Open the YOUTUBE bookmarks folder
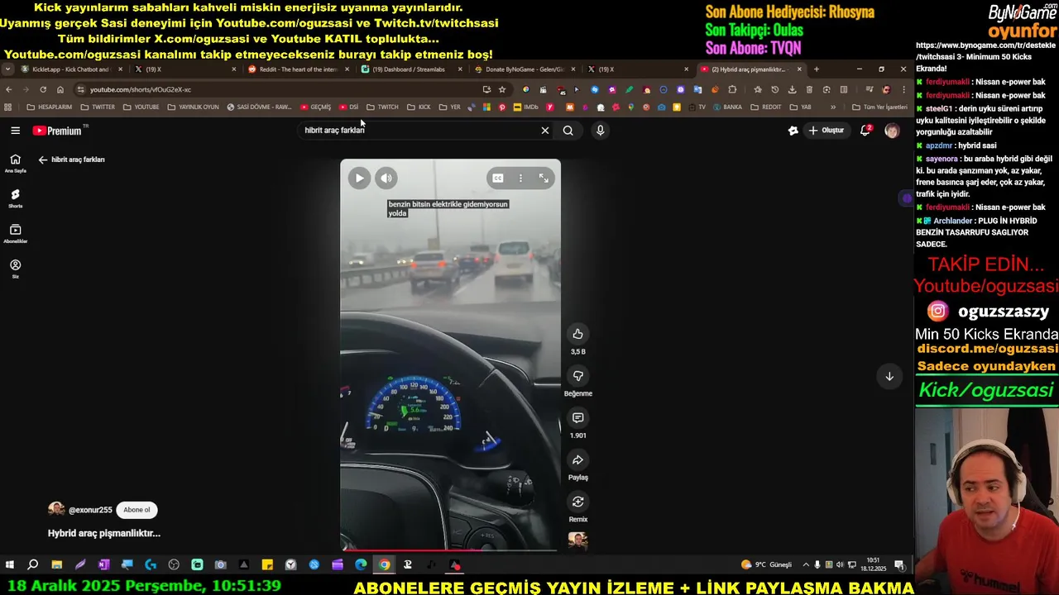Viewport: 1059px width, 595px height. (141, 107)
